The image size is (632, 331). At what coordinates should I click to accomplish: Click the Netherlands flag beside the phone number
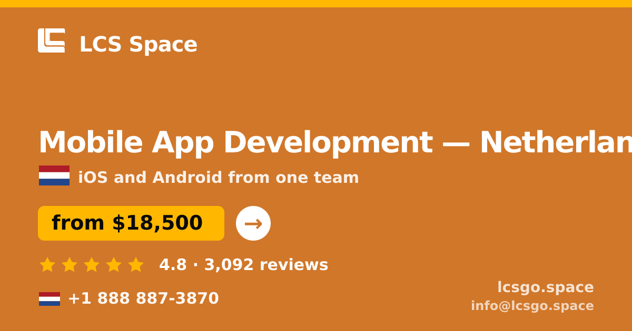click(x=50, y=299)
